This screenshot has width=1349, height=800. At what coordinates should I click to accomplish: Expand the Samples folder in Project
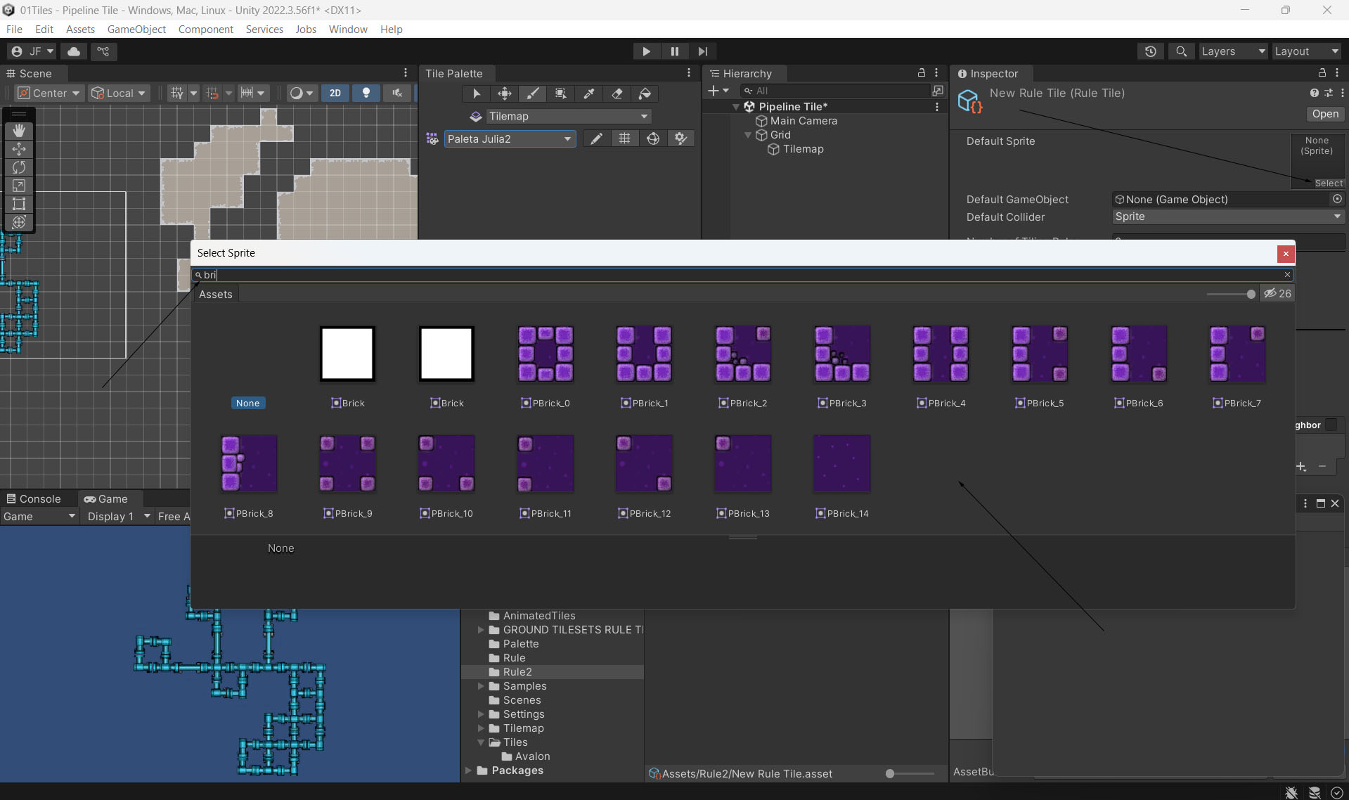(x=481, y=686)
